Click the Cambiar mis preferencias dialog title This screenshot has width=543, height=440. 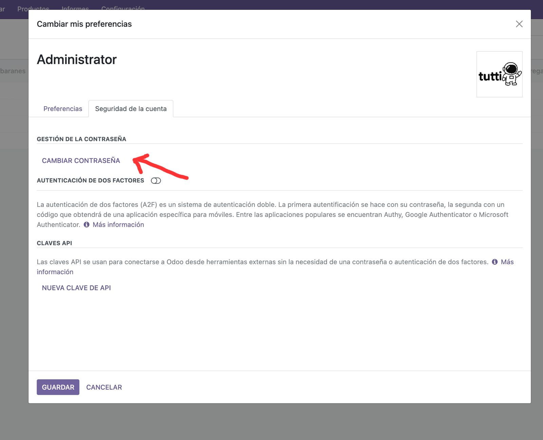pos(84,24)
